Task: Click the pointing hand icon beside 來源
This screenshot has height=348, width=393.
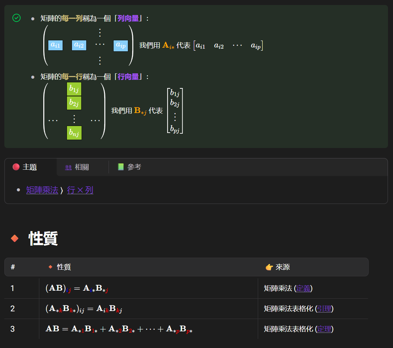Action: pyautogui.click(x=269, y=267)
